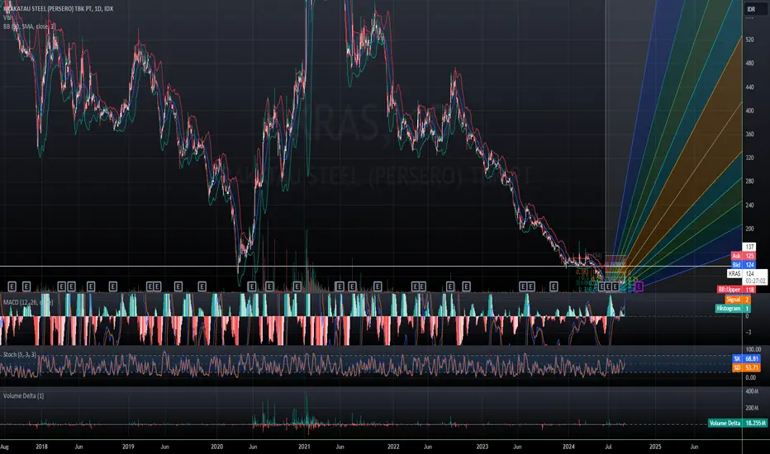Click the %D 53.71 stochastic label
The image size is (770, 454).
tap(746, 367)
